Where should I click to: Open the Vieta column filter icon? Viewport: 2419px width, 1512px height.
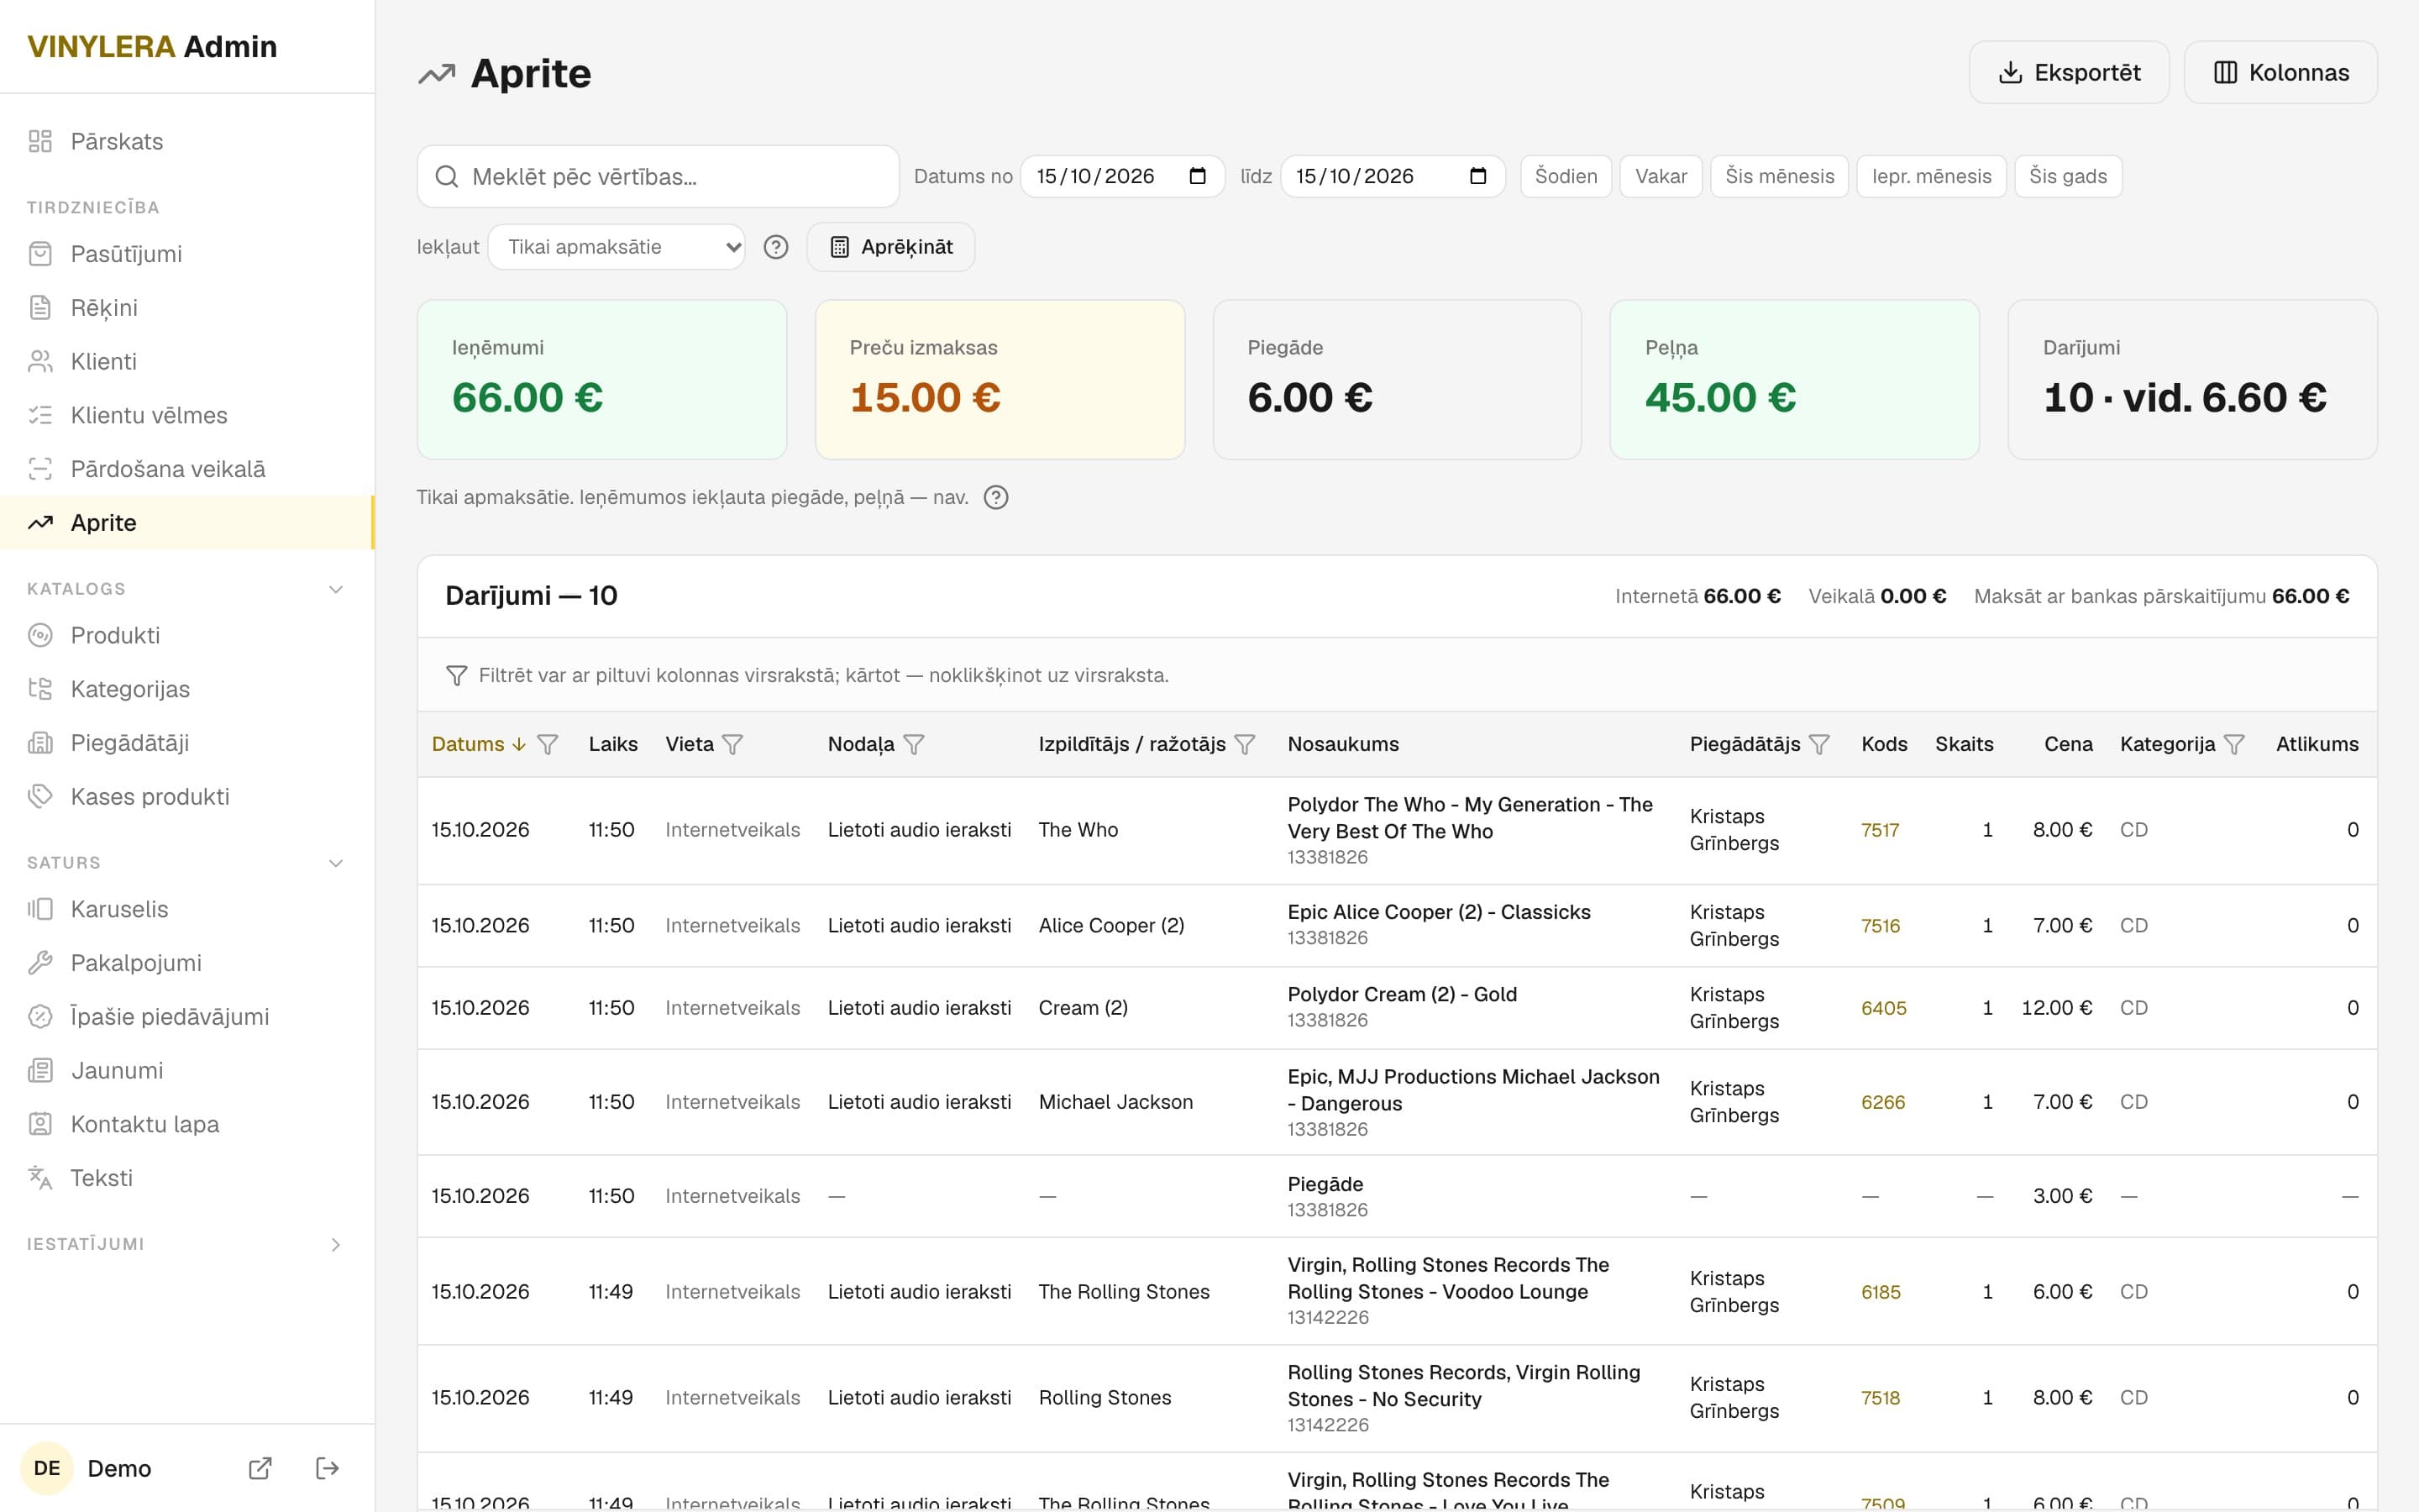pos(732,744)
